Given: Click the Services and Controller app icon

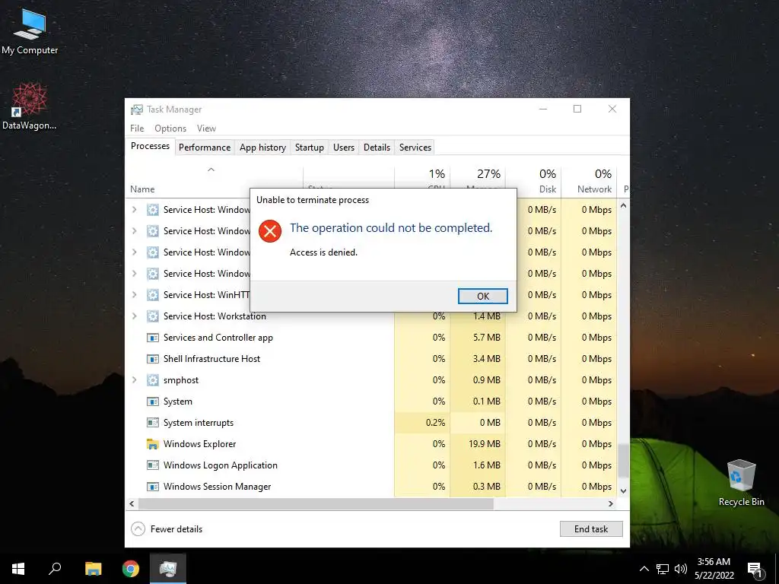Looking at the screenshot, I should click(152, 338).
